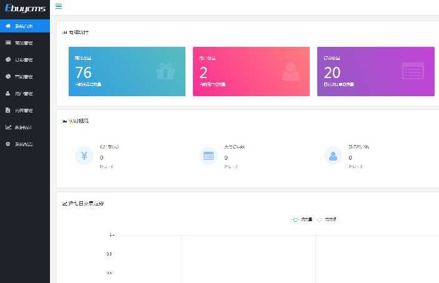Click the fourth sidebar menu entry icon
The image size is (439, 283).
point(8,76)
